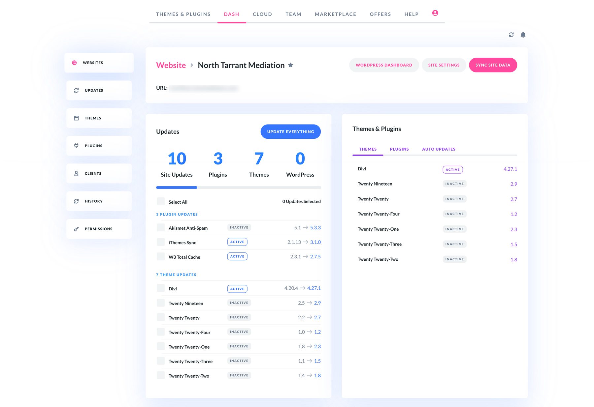Favorite North Tarrant Mediation with the star
Viewport: 594px width, 407px height.
pos(290,65)
